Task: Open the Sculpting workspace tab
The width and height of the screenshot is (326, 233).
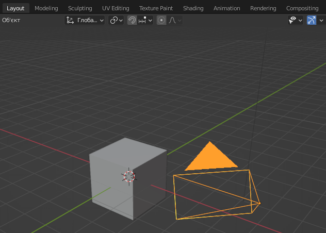Action: pyautogui.click(x=80, y=8)
